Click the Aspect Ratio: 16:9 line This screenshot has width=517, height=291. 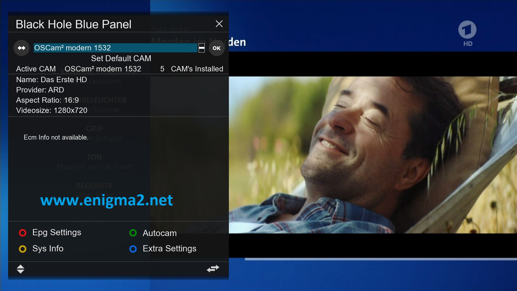tap(47, 100)
